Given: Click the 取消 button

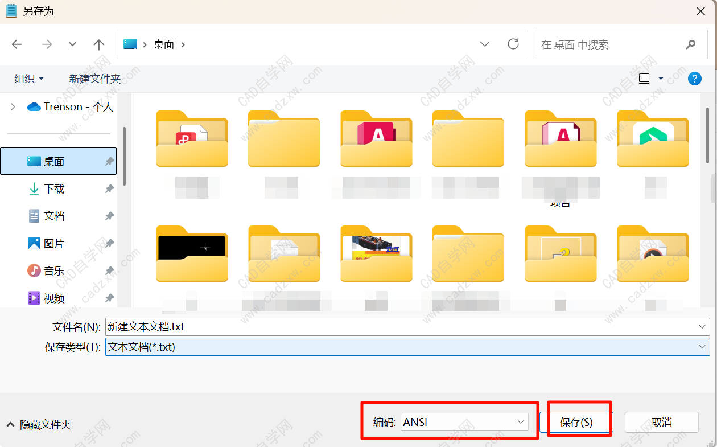Looking at the screenshot, I should click(x=662, y=422).
